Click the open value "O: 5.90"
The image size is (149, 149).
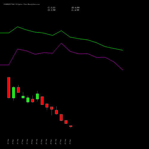52,10
